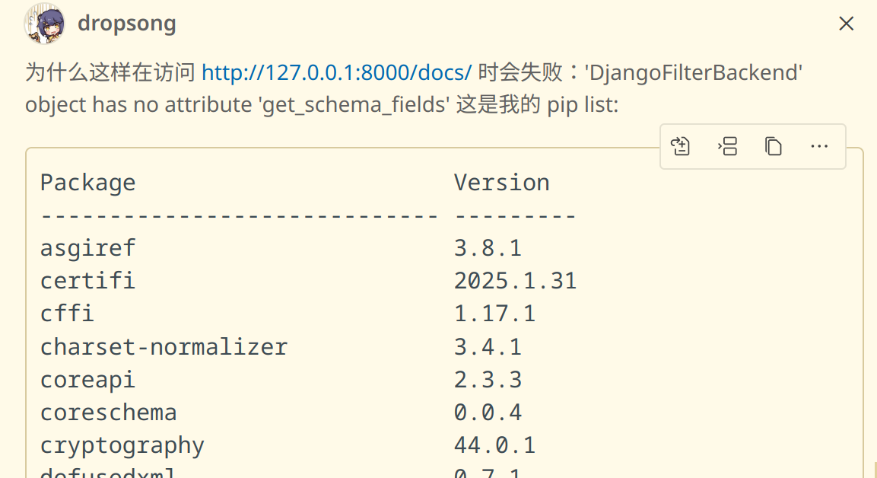
Task: Click the version number 2025.1.31
Action: (x=515, y=281)
